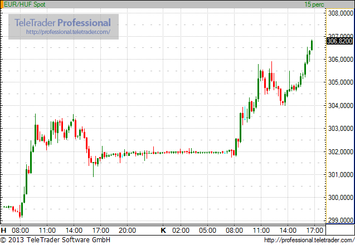Open the footer professional.teletrader.com link
The height and width of the screenshot is (245, 355).
click(309, 240)
